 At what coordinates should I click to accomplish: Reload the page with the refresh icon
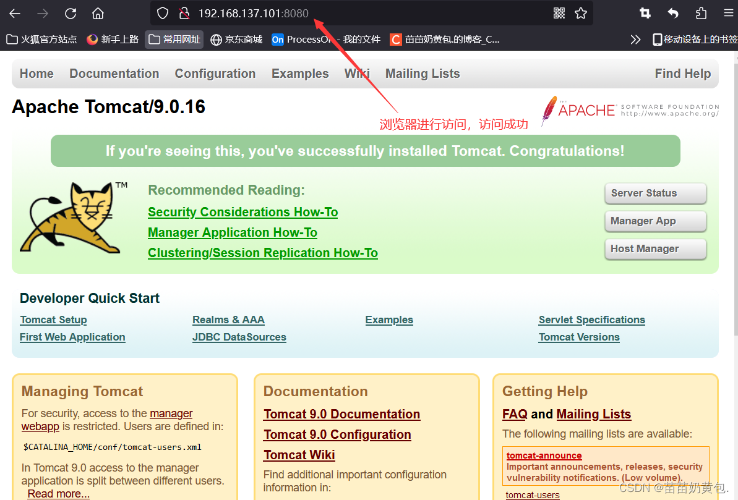pos(71,13)
